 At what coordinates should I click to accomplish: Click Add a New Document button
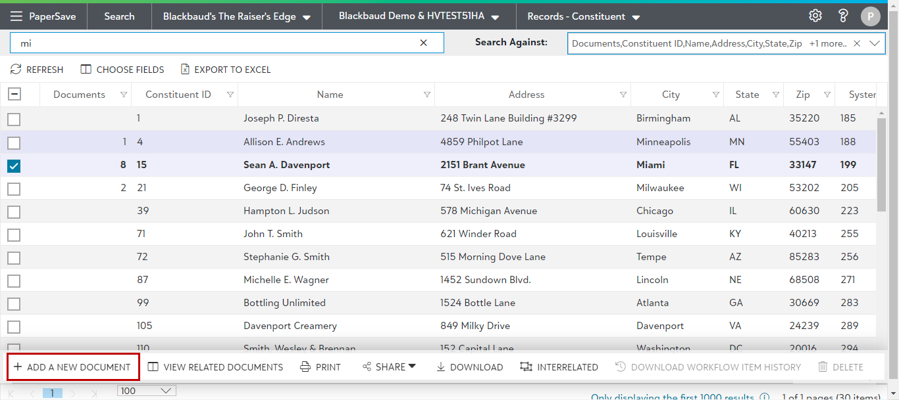click(x=72, y=367)
